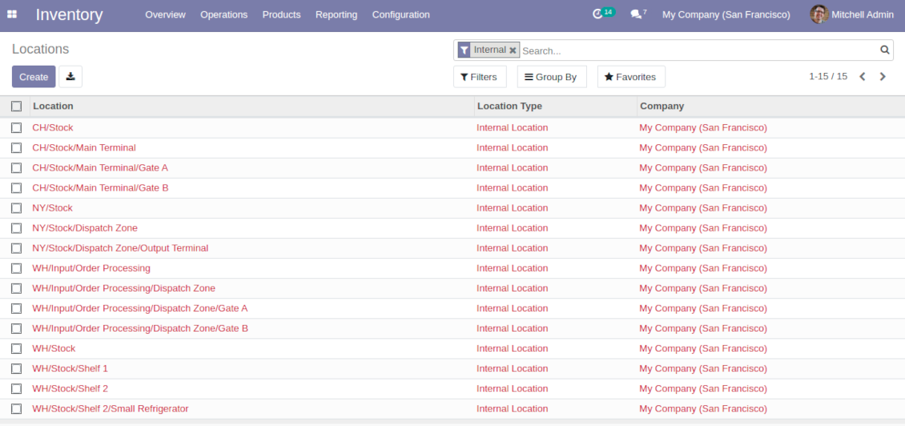Open the NY/Stock/Dispatch Zone location record

(x=85, y=228)
